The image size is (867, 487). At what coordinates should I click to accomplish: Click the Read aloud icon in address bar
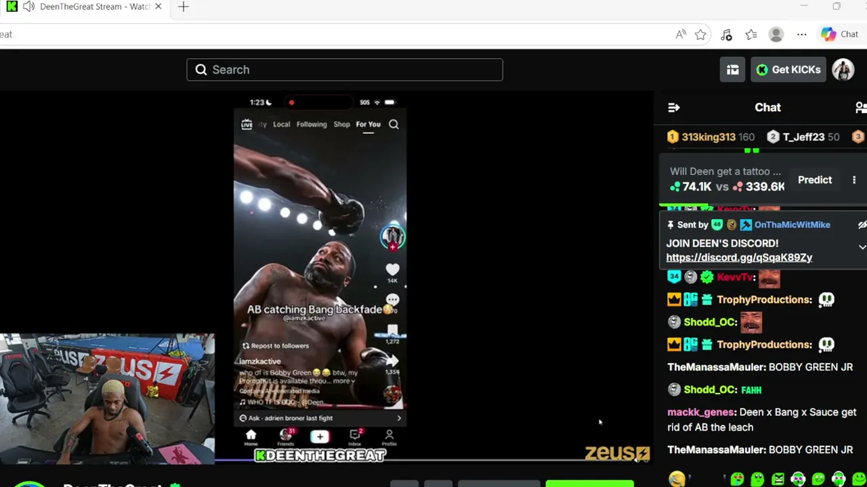(681, 34)
